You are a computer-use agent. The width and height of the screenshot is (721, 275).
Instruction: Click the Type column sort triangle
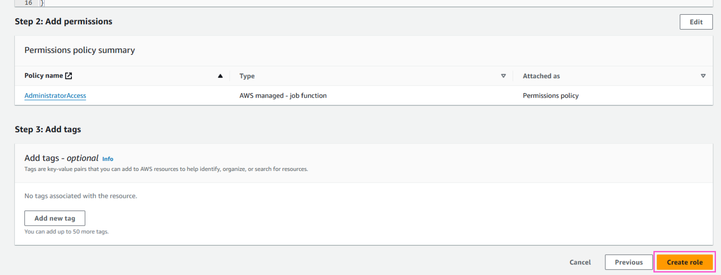[503, 76]
